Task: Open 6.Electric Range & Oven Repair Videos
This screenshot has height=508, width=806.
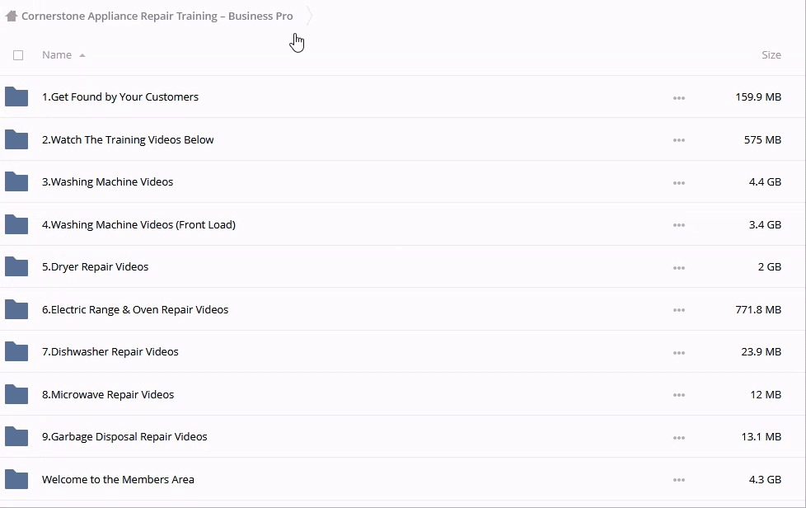Action: point(135,310)
